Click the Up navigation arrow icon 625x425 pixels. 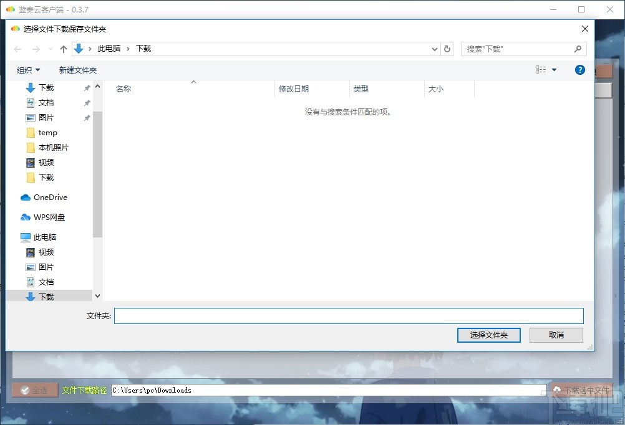64,49
